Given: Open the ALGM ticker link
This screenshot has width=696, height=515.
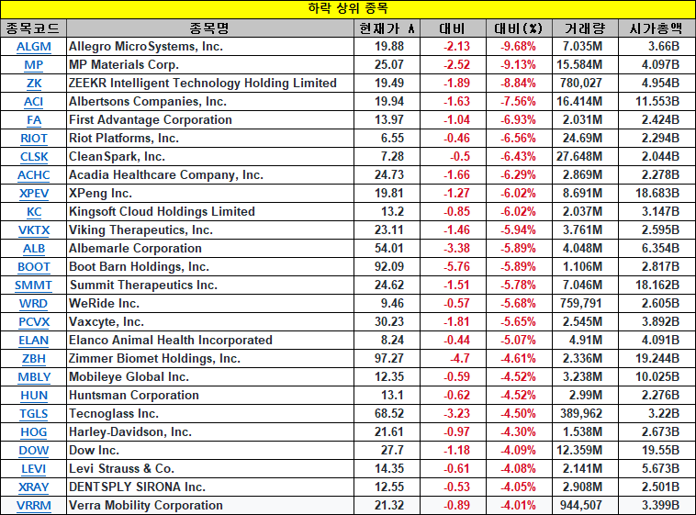Looking at the screenshot, I should 34,46.
